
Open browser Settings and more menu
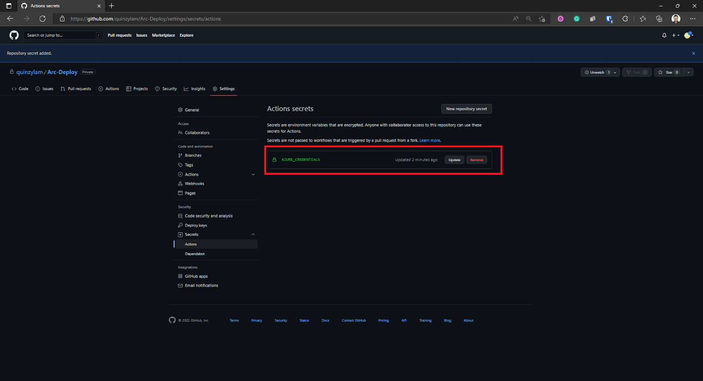(693, 19)
